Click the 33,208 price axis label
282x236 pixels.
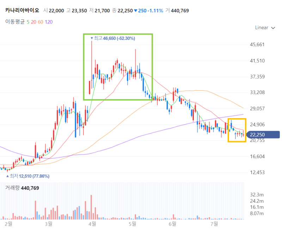pyautogui.click(x=257, y=92)
